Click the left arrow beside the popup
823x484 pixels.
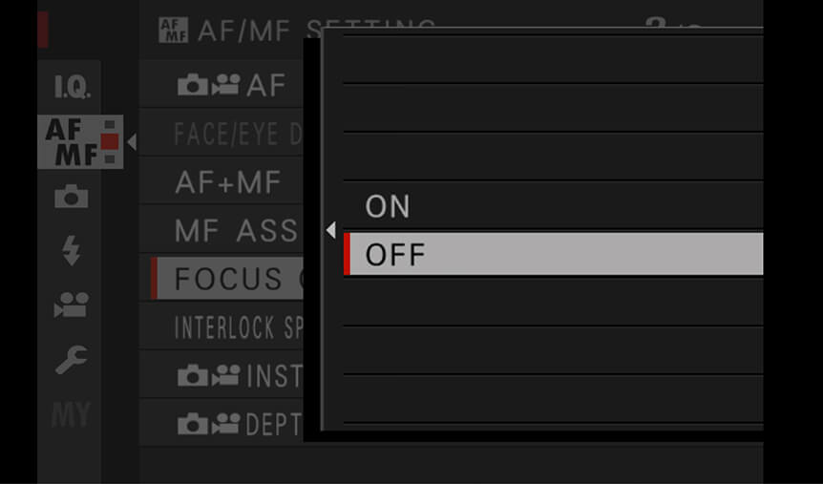click(x=330, y=230)
